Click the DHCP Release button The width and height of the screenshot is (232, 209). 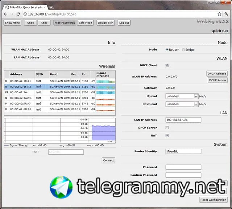217,74
